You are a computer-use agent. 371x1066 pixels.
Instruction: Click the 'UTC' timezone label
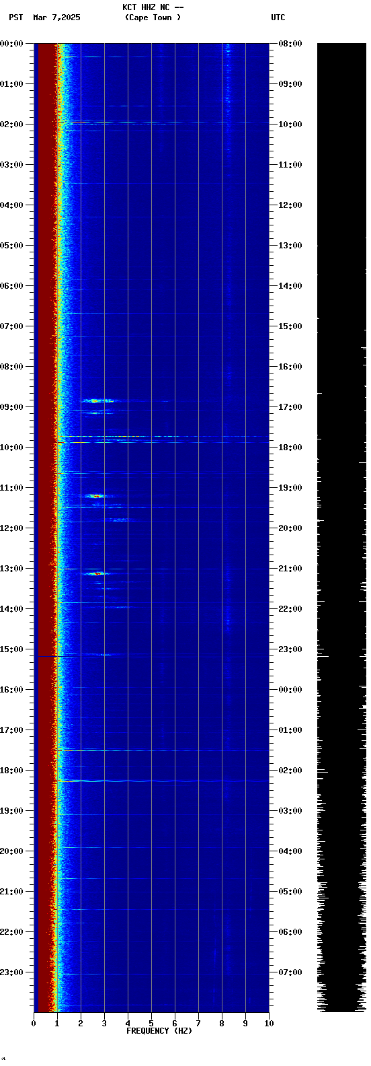tap(278, 17)
